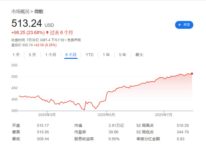Click the 550 y-axis label

[x=14, y=65]
